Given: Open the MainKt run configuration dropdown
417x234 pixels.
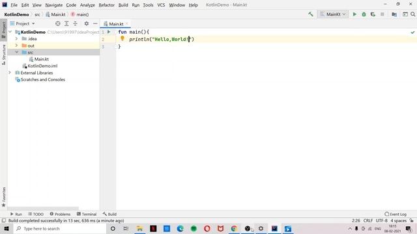Looking at the screenshot, I should [333, 14].
